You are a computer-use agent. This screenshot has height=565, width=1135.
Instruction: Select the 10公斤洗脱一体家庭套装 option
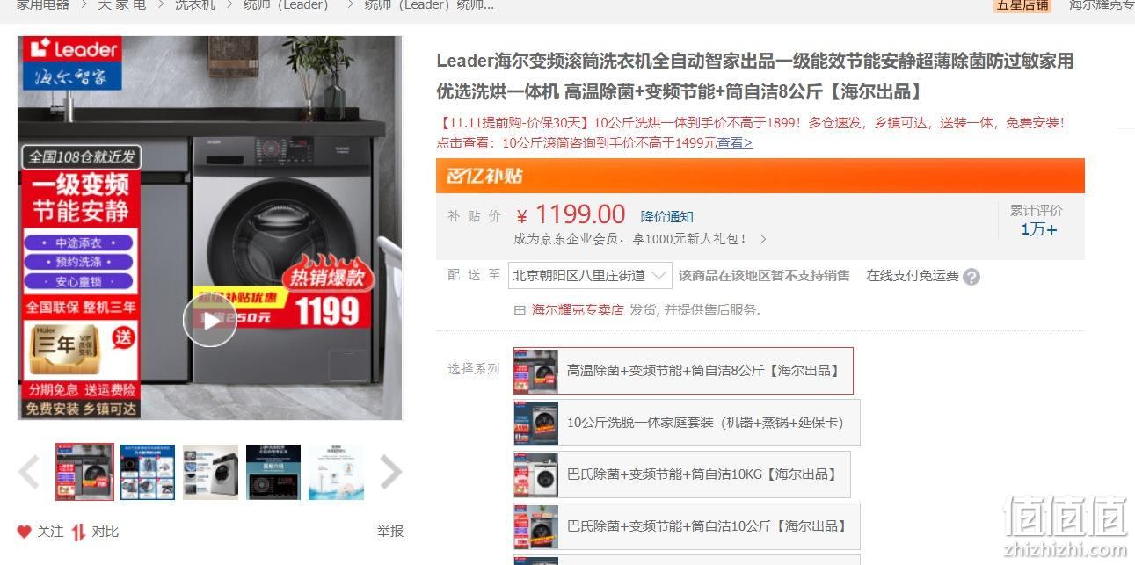(687, 423)
